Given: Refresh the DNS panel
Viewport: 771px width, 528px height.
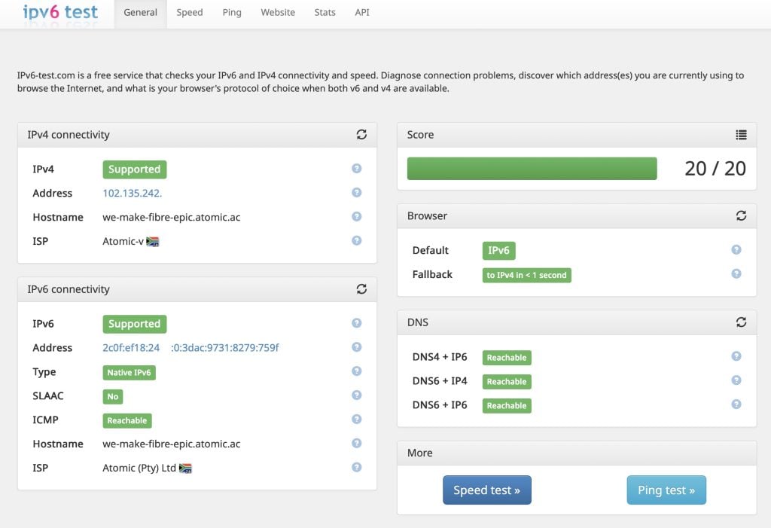Looking at the screenshot, I should click(741, 322).
